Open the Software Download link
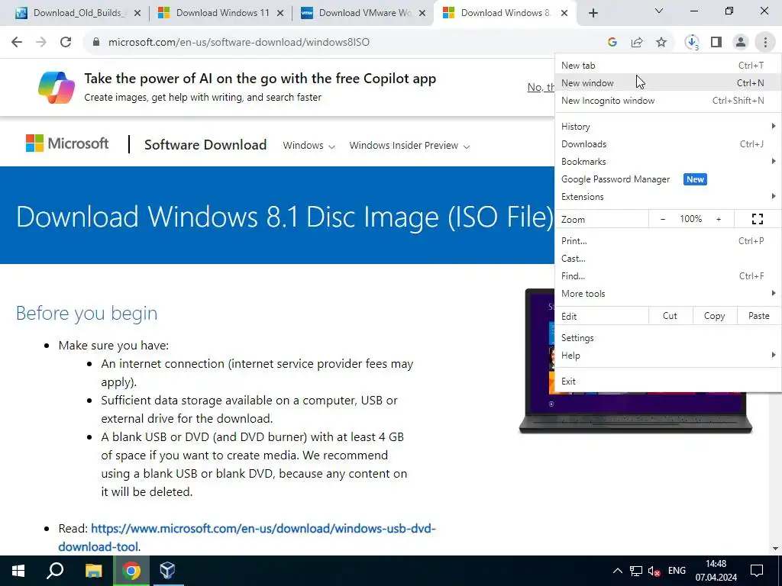Image resolution: width=782 pixels, height=586 pixels. pos(205,145)
